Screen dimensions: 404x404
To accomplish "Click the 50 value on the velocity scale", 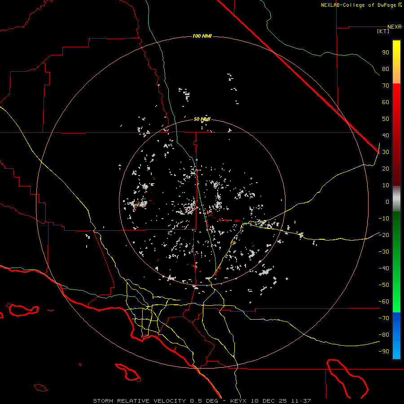I will pyautogui.click(x=386, y=119).
